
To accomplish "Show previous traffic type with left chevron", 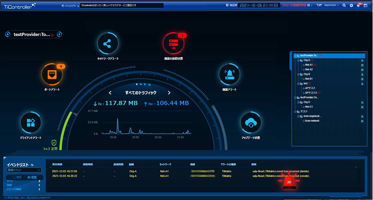I will point(110,92).
